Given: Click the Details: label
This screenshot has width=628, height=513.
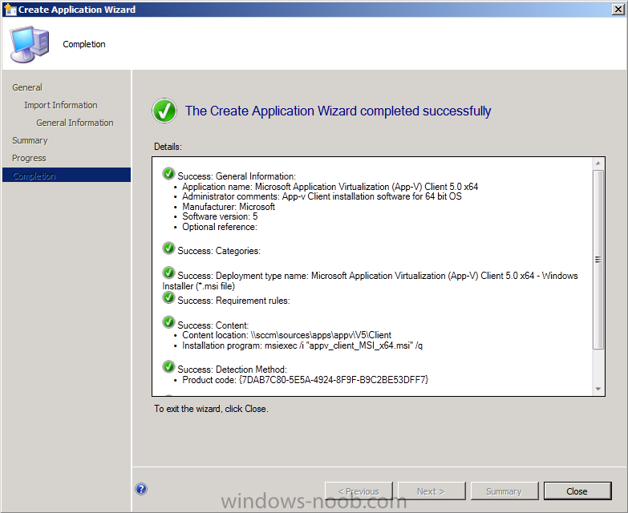Looking at the screenshot, I should 168,147.
